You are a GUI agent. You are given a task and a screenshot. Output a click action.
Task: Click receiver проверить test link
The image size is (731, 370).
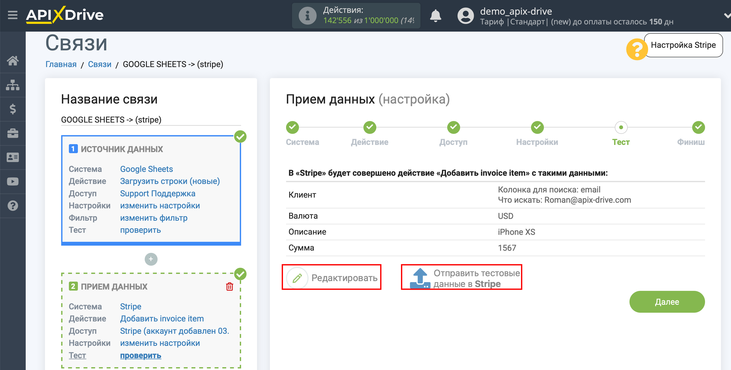(x=140, y=356)
